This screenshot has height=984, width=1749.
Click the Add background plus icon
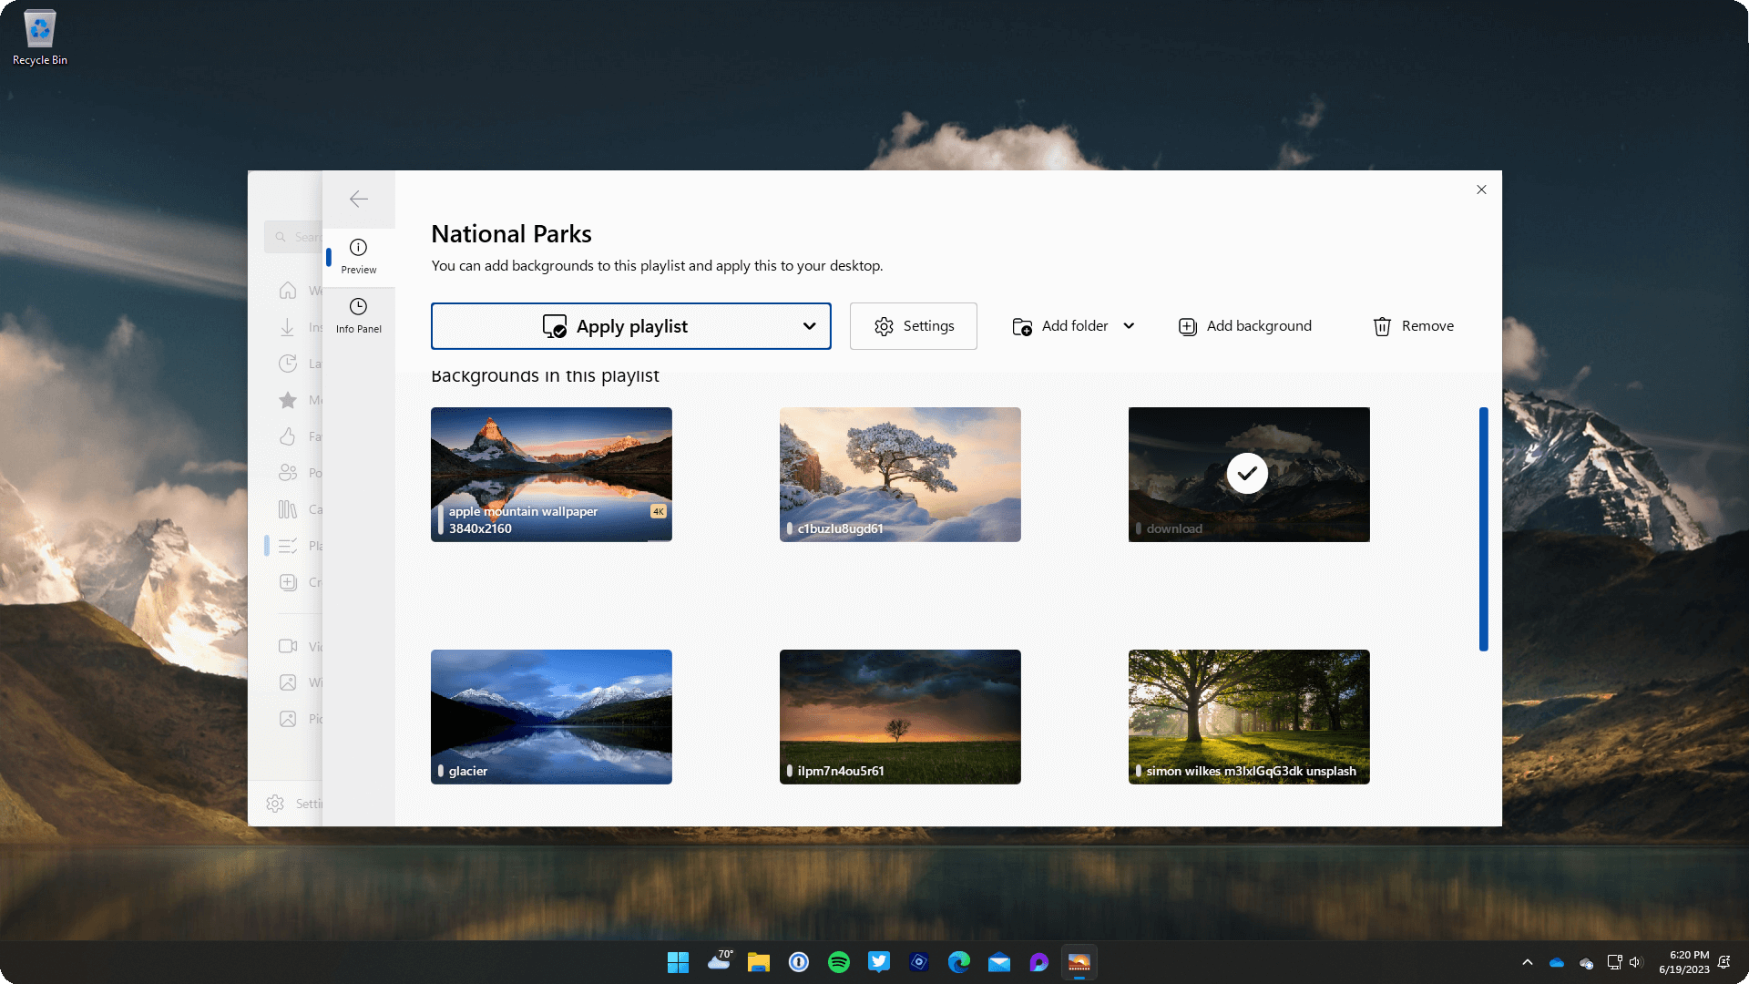tap(1187, 326)
